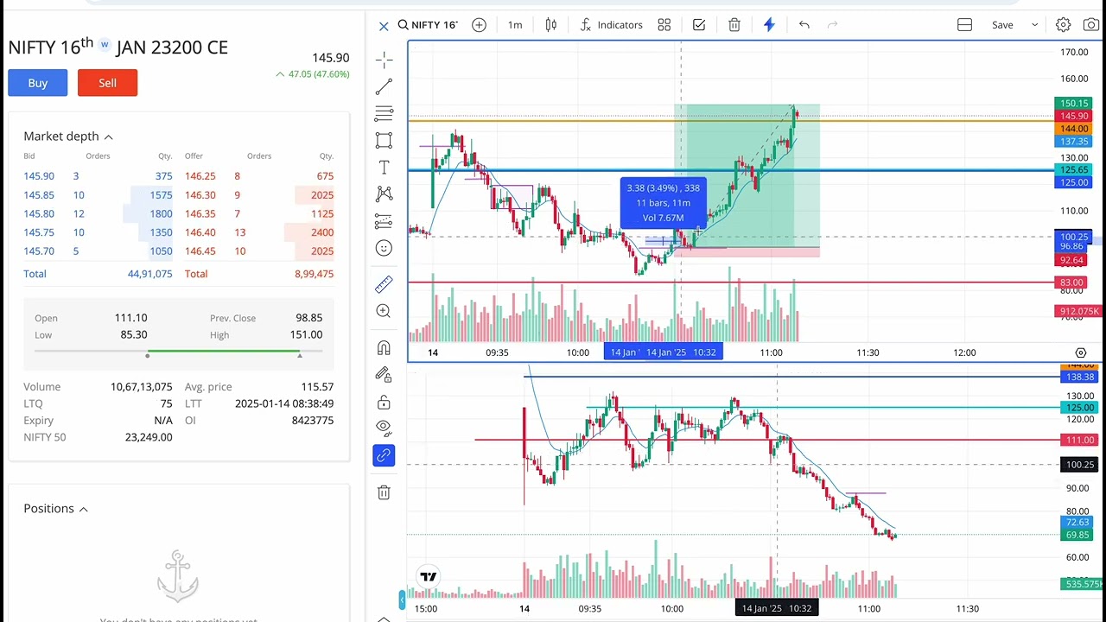The width and height of the screenshot is (1106, 622).
Task: Click the red 83.00 price level label
Action: coord(1071,282)
